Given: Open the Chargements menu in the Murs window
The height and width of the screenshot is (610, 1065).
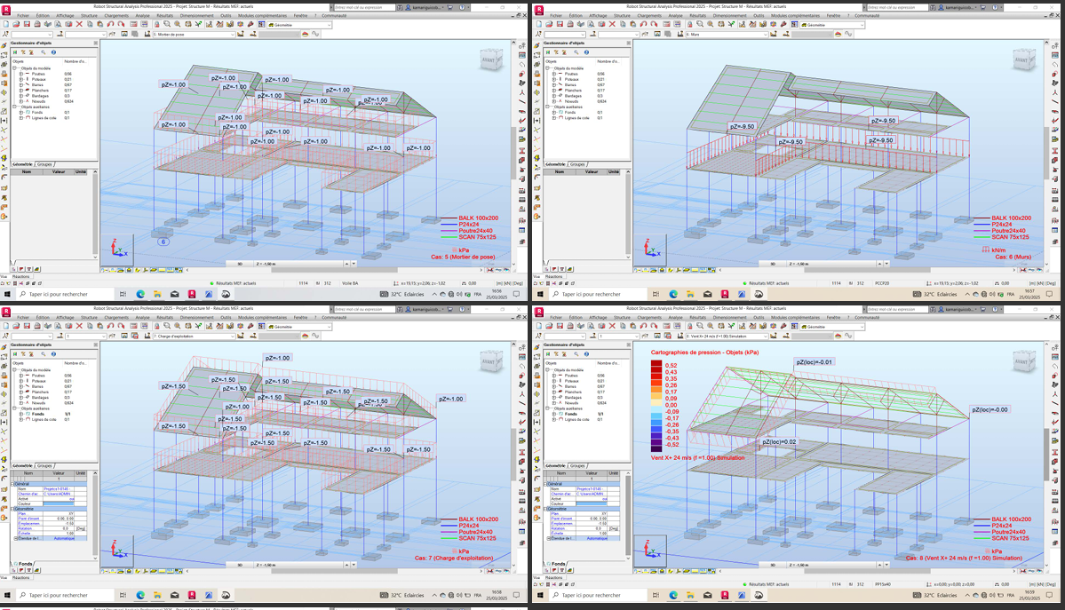Looking at the screenshot, I should point(648,15).
